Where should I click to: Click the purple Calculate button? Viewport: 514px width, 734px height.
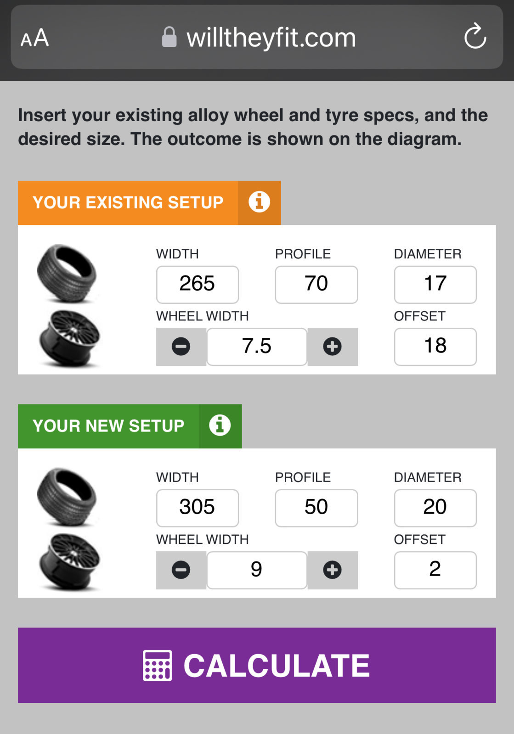tap(257, 665)
